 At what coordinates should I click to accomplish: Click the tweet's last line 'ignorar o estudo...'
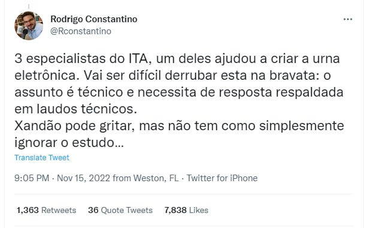(69, 143)
